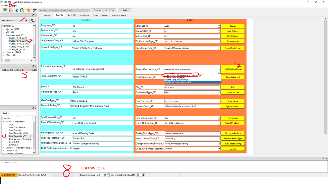Open the SpeedScaleType_CF write dropdown
Image resolution: width=329 pixels, height=184 pixels.
(x=192, y=48)
